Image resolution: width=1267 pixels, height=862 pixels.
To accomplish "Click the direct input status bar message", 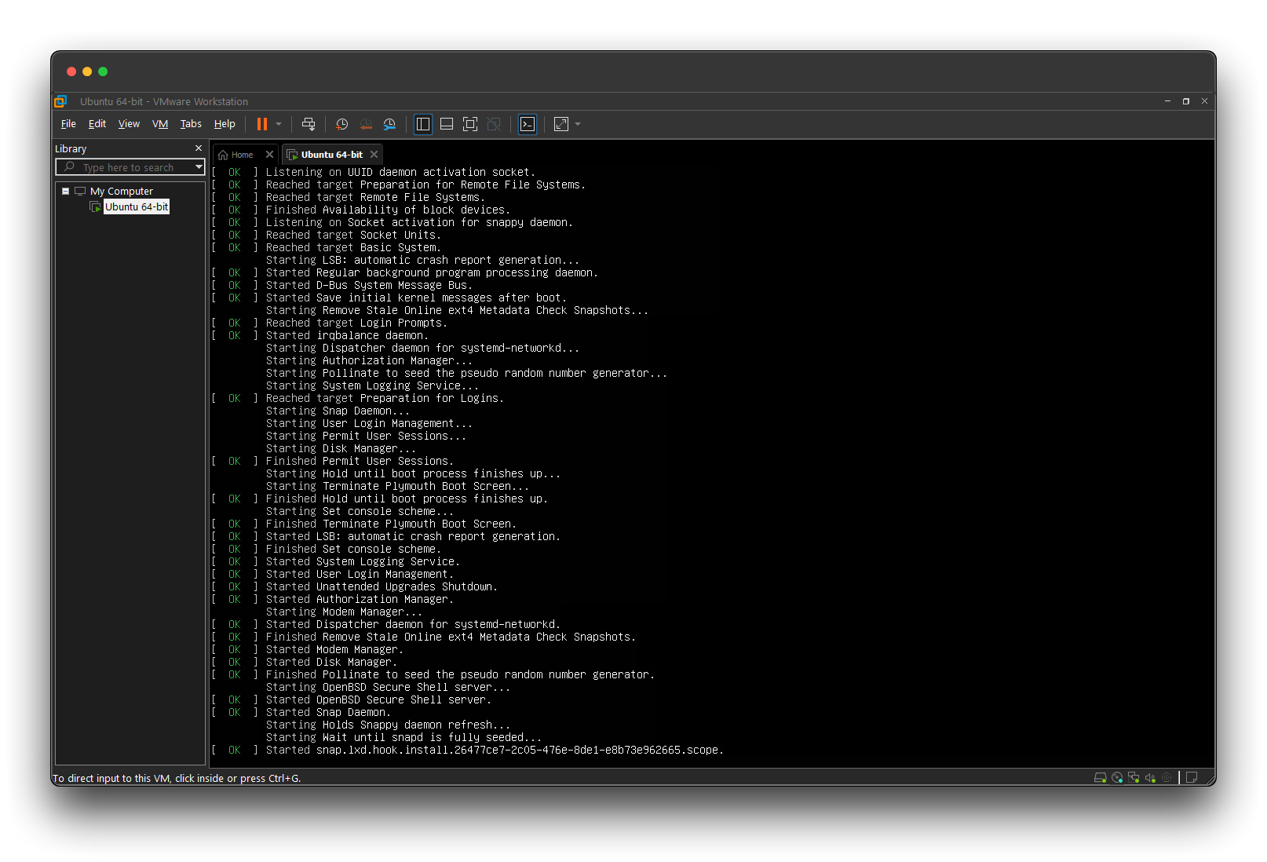I will 177,778.
